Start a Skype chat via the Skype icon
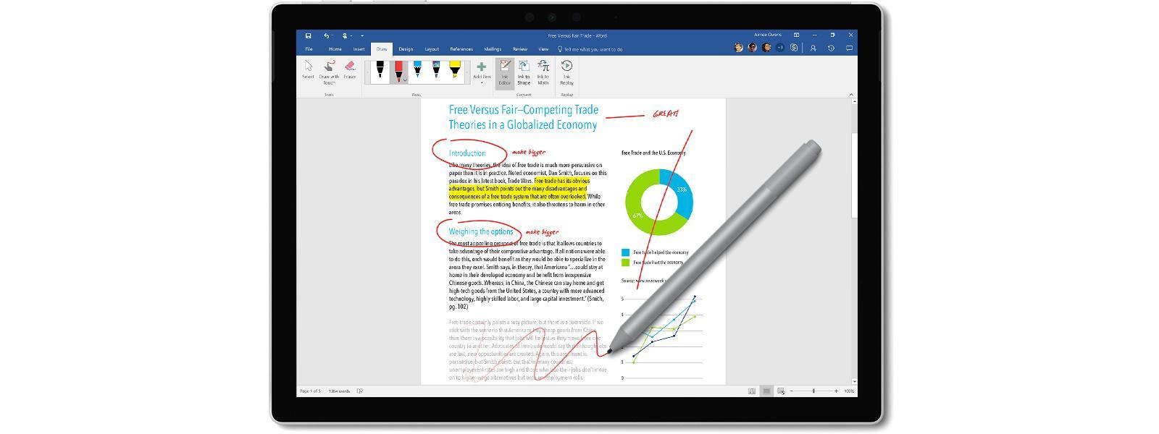The width and height of the screenshot is (1159, 434). (794, 48)
